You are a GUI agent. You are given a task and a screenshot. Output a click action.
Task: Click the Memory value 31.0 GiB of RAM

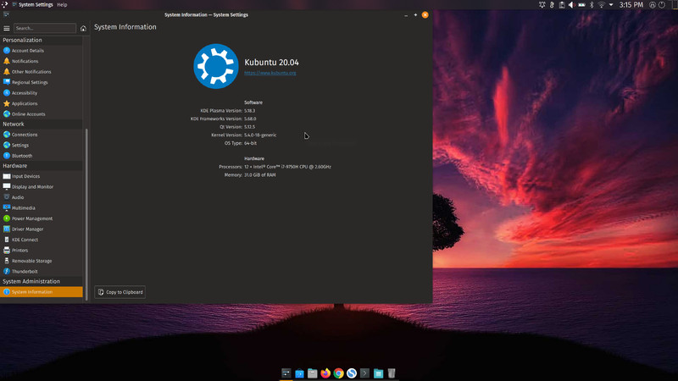[x=260, y=175]
